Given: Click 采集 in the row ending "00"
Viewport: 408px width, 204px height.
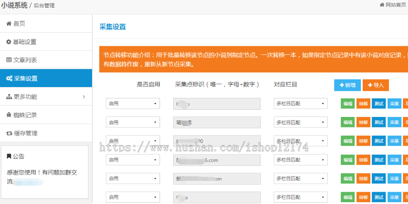Looking at the screenshot, I should click(x=394, y=141).
